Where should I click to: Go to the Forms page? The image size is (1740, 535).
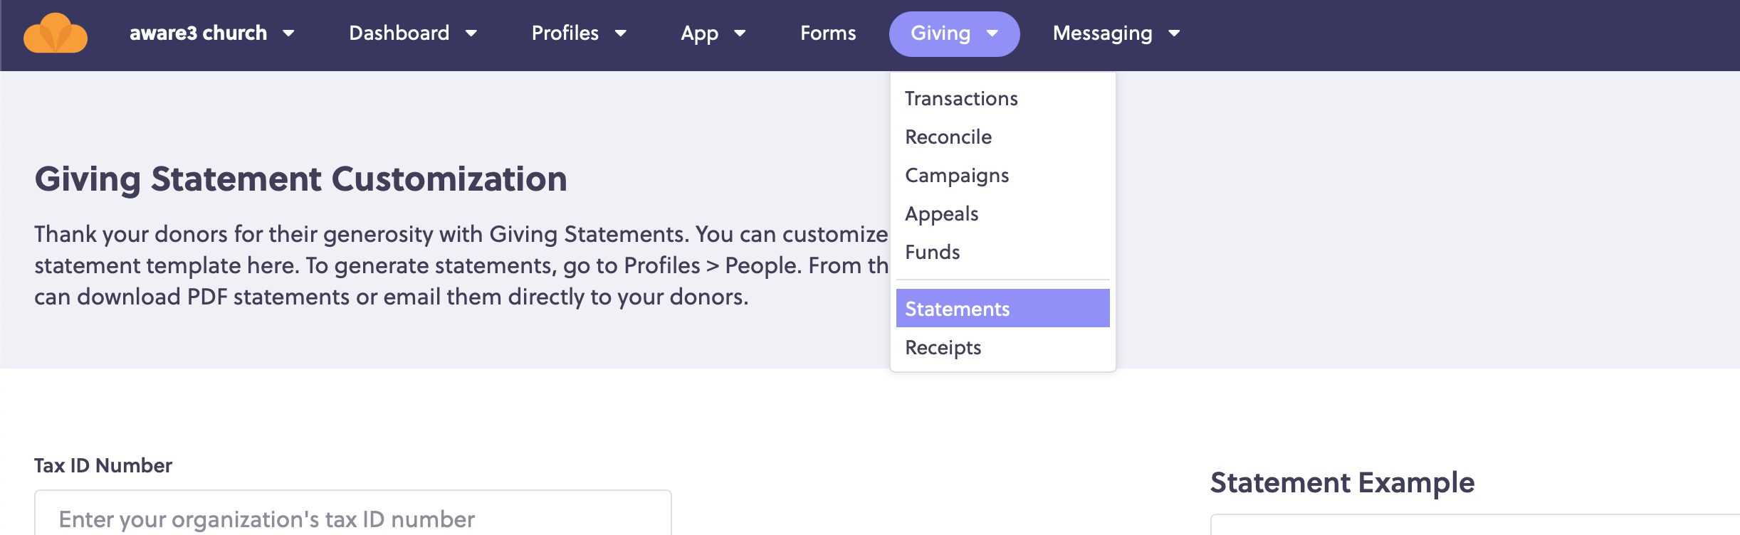tap(828, 33)
